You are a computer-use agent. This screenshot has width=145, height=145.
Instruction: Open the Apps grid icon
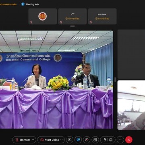[95, 140]
